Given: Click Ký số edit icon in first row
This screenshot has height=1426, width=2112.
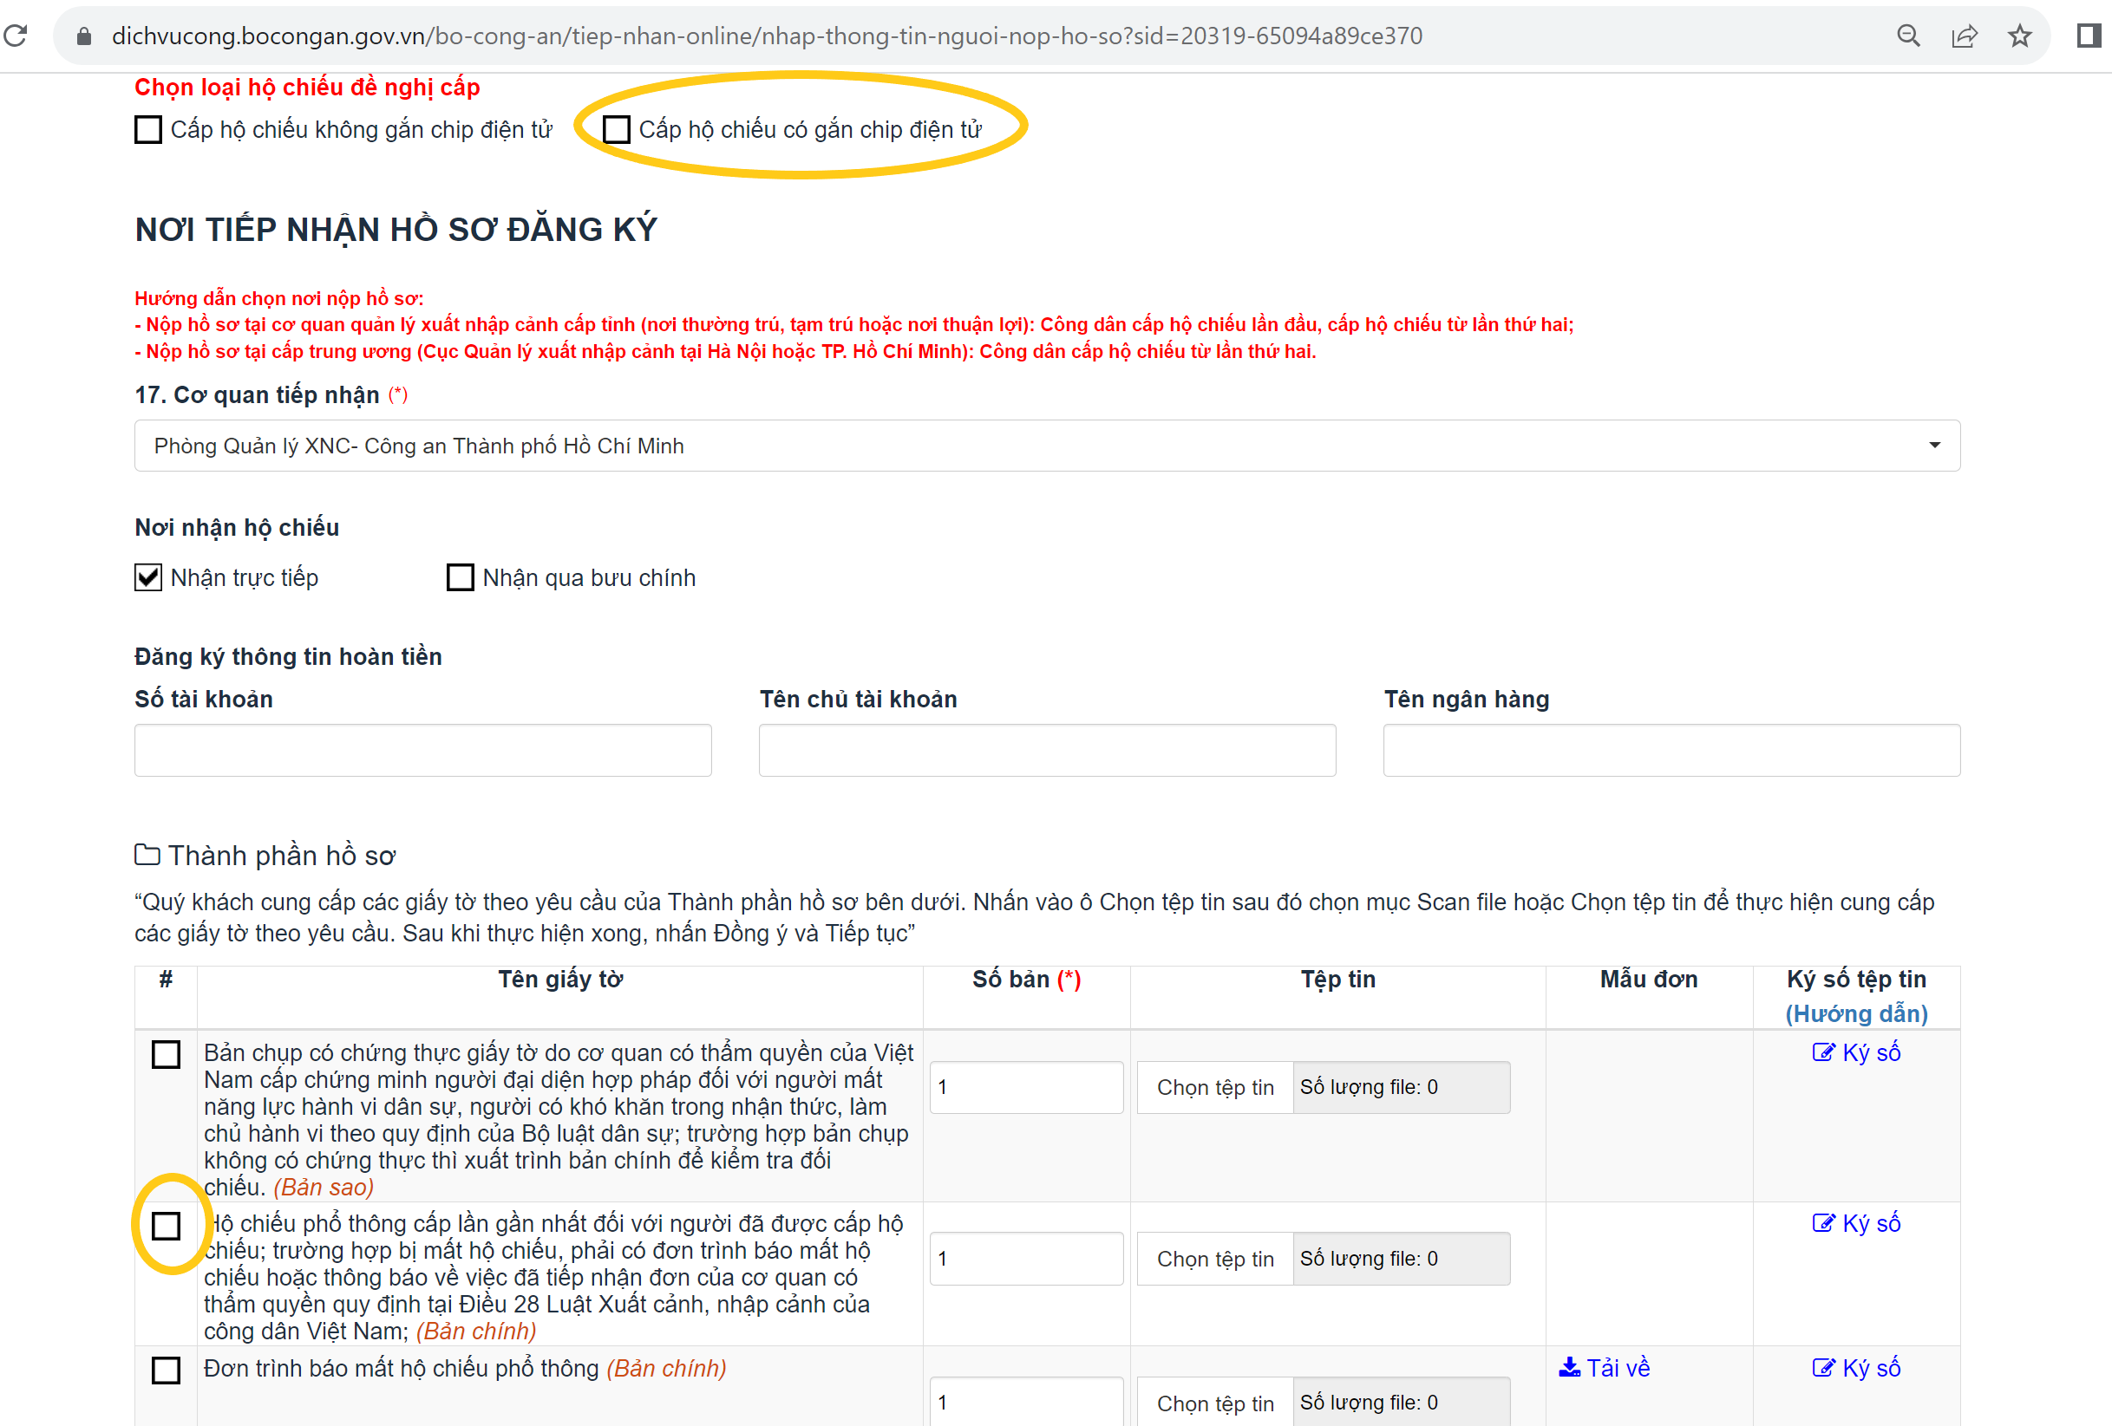Looking at the screenshot, I should [1823, 1052].
